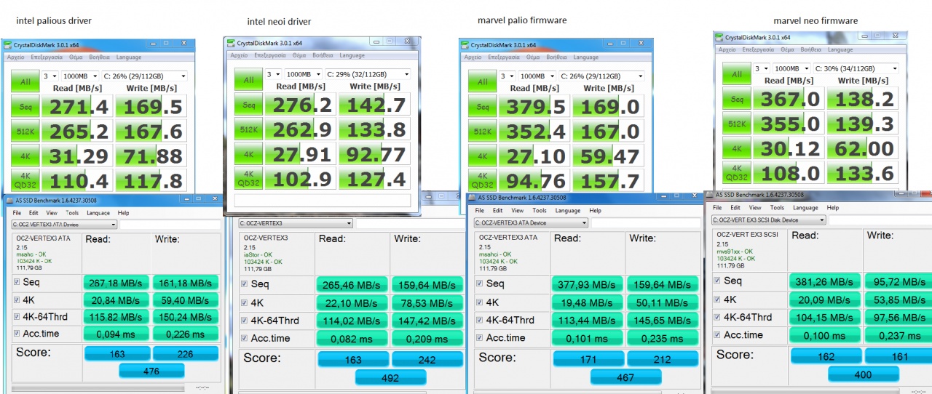Click All button in CrystalDiskMark with C: 30% drive

click(737, 73)
